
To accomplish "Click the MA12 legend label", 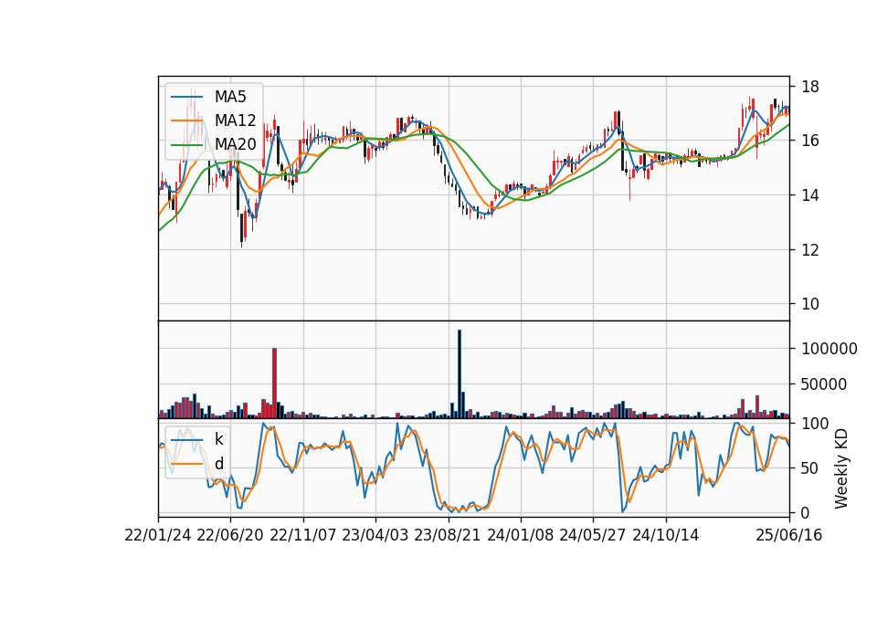I will [235, 121].
